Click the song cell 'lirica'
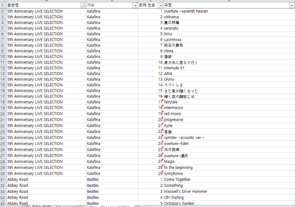 tap(229, 34)
